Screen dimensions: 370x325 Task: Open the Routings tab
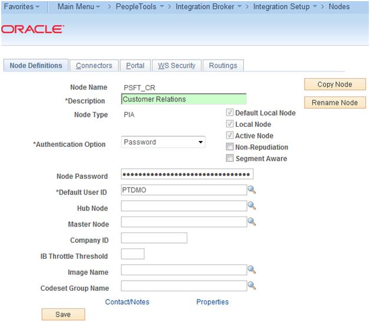pos(223,65)
